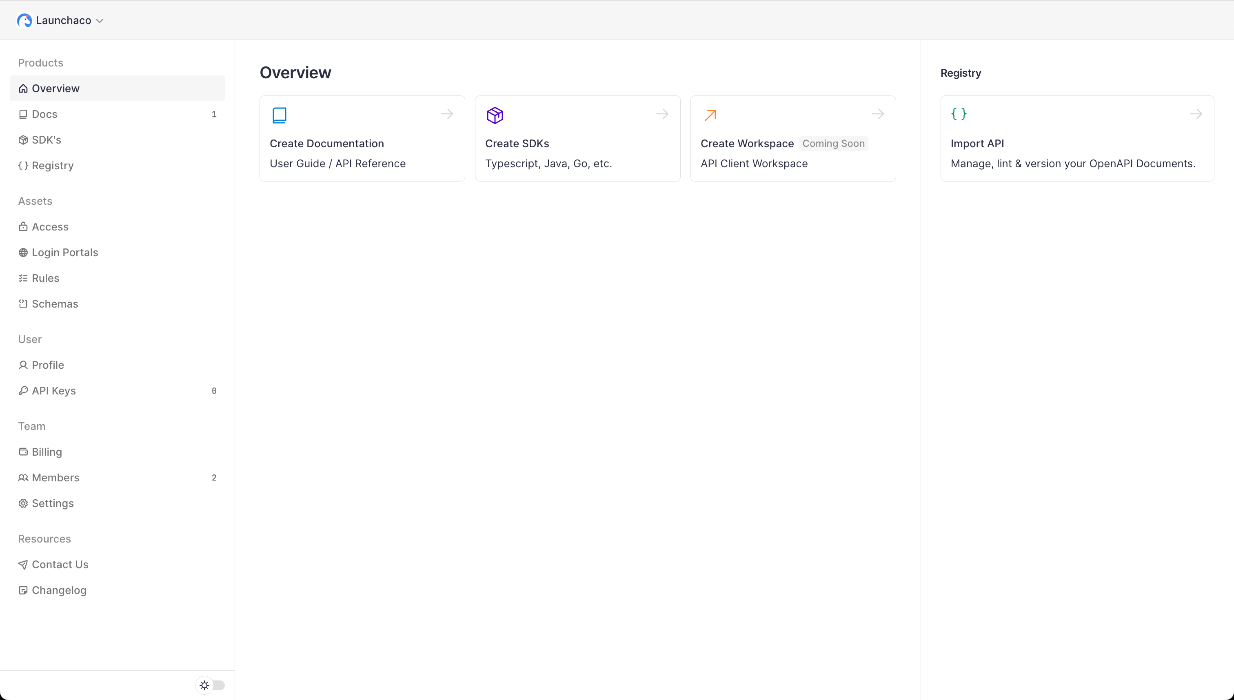Click the API Keys count badge '0'

[x=214, y=391]
